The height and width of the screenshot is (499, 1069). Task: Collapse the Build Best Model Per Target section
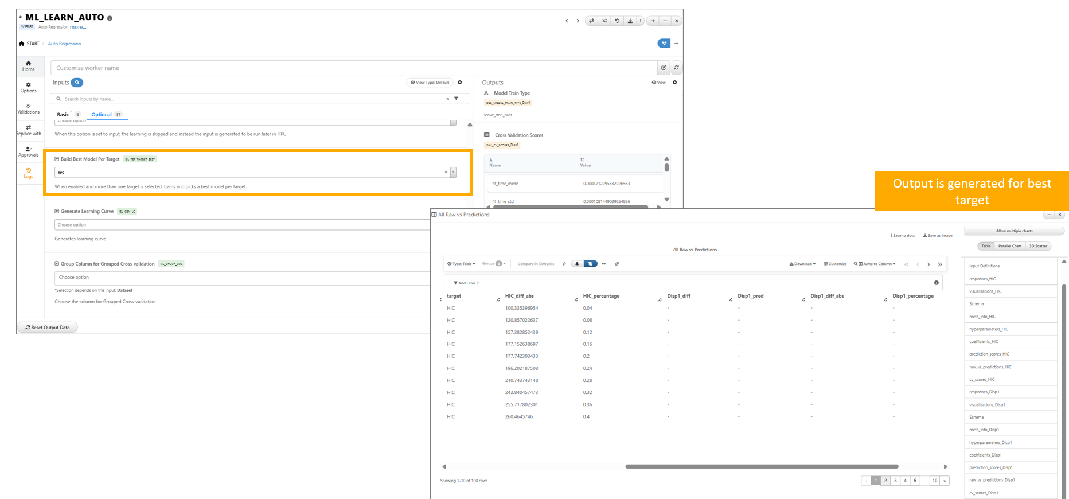[x=57, y=159]
